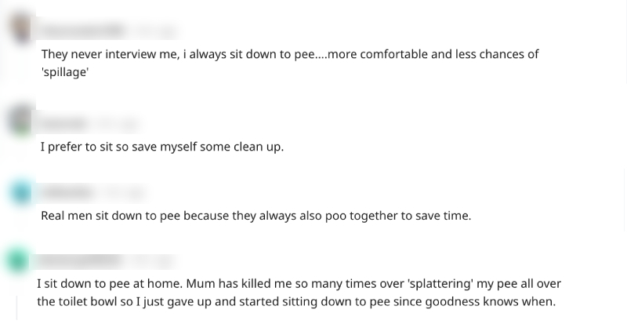
Task: Open blurred username above 'Real men sit down' comment
Action: pyautogui.click(x=67, y=193)
